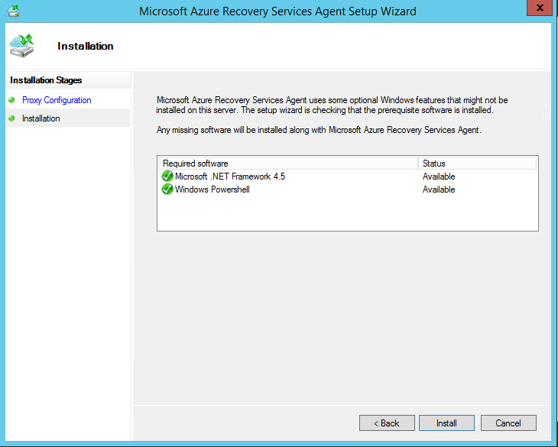Cancel the setup wizard
558x447 pixels.
click(508, 423)
